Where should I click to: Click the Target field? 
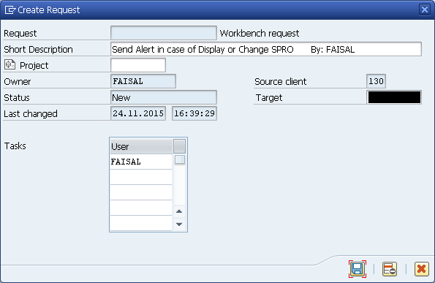[394, 97]
